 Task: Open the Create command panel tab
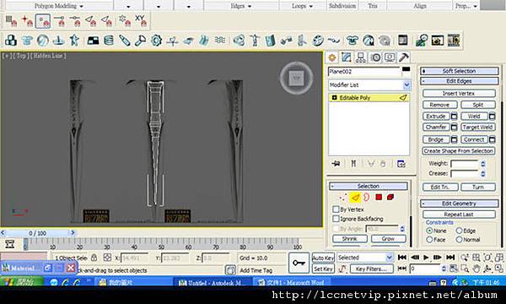click(x=331, y=57)
